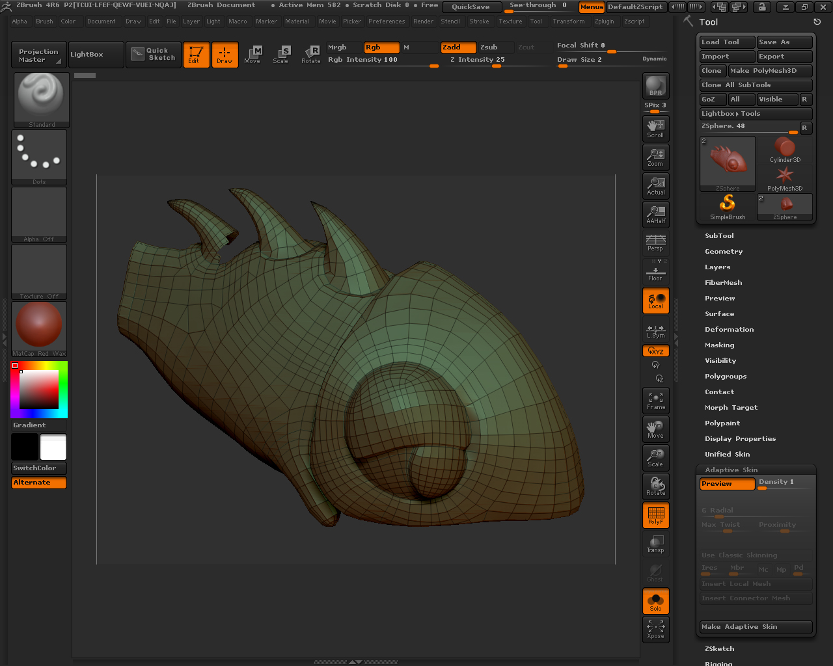Expand the SubTool subpalette

pyautogui.click(x=719, y=235)
